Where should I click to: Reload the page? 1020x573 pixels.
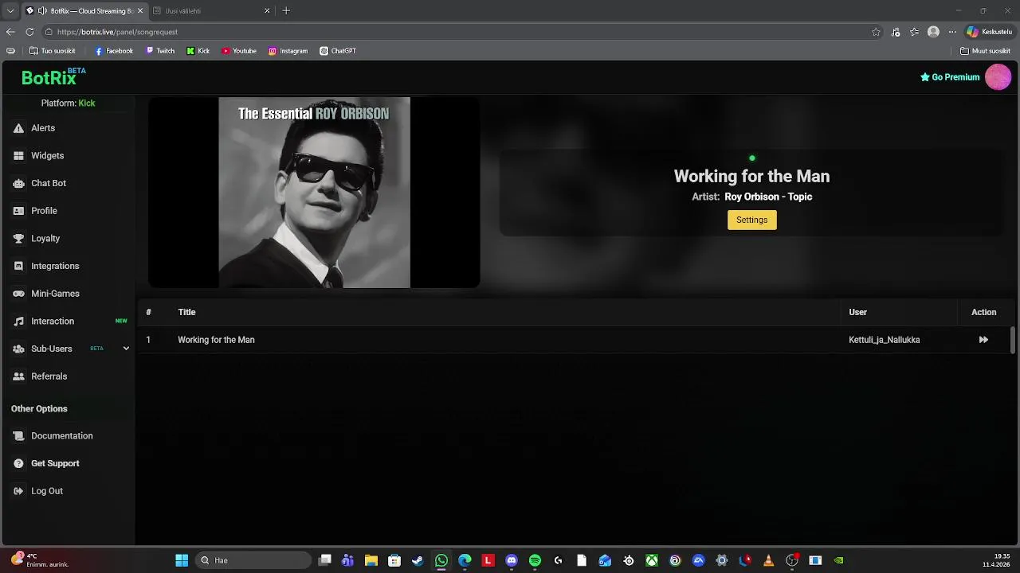[x=29, y=32]
